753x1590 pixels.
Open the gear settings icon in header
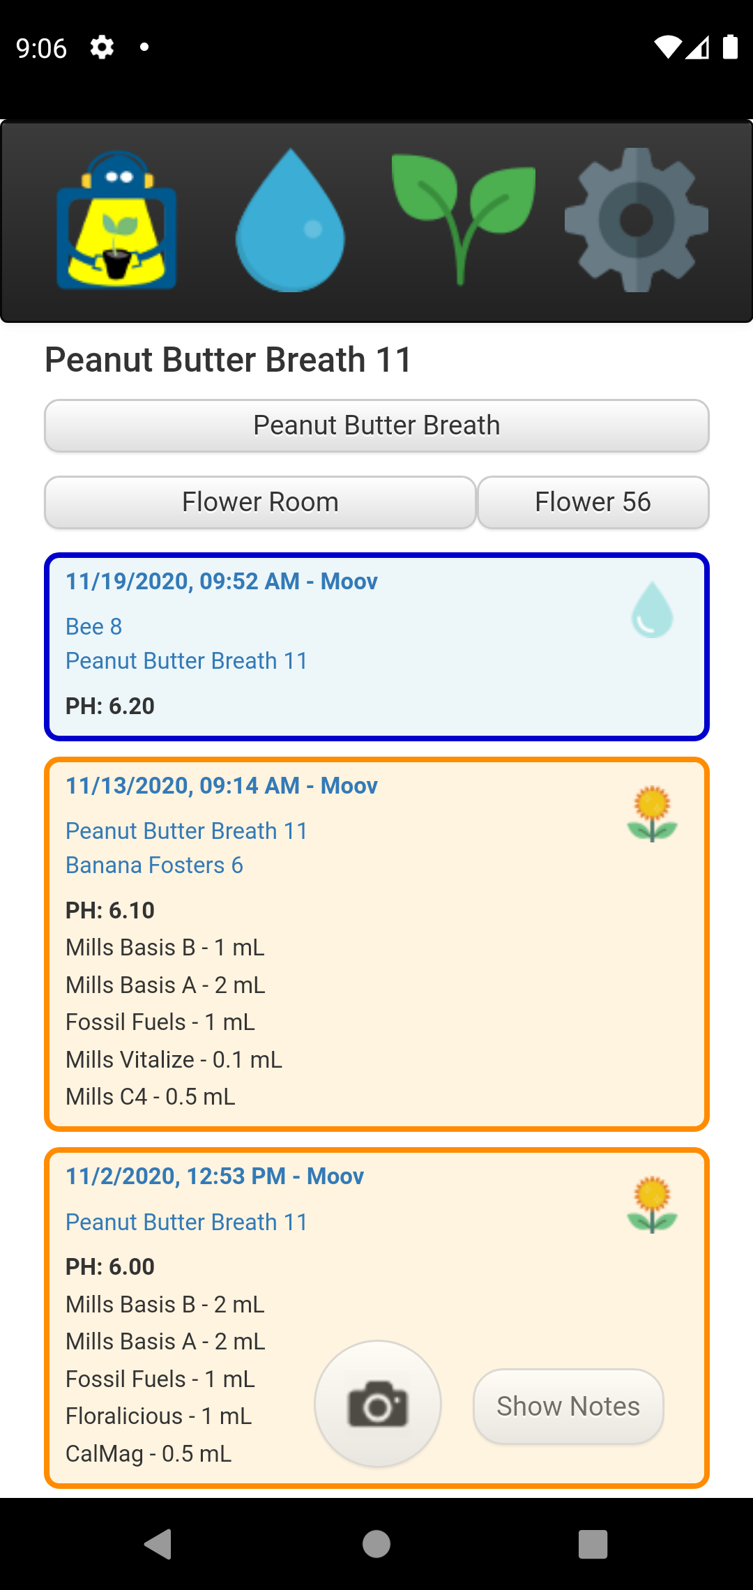(636, 220)
